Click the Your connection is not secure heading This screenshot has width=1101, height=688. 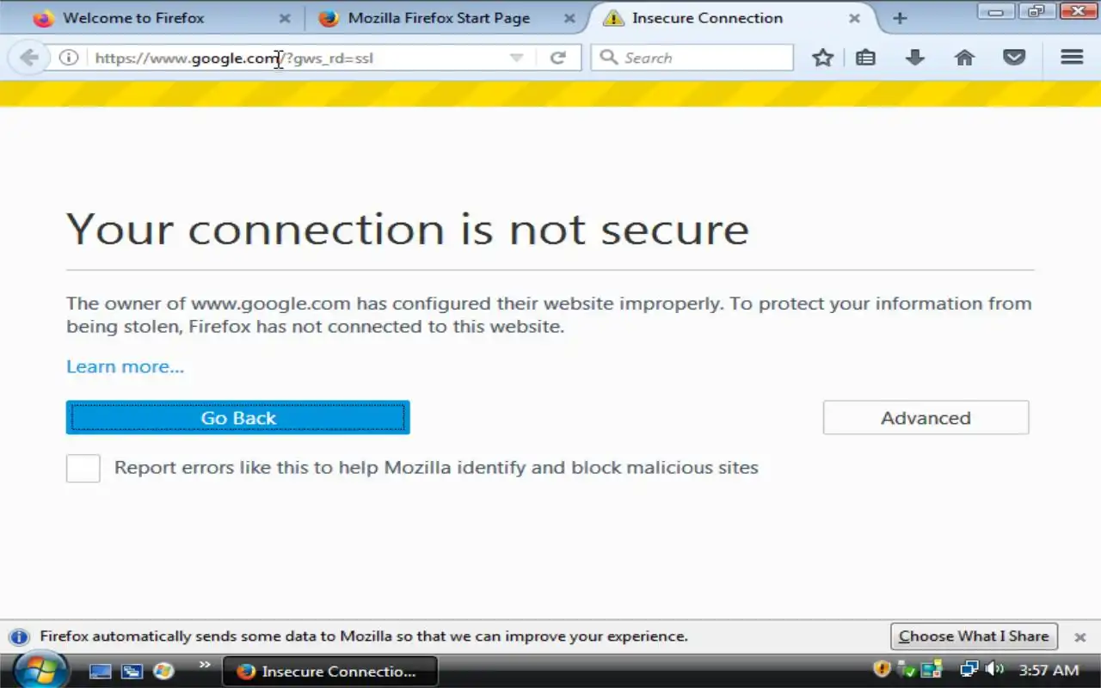[408, 229]
